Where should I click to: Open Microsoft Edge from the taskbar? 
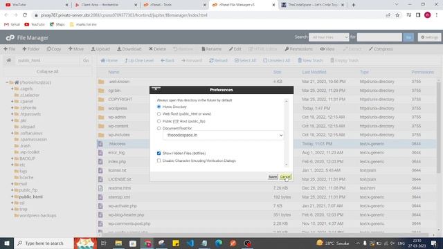[x=219, y=243]
